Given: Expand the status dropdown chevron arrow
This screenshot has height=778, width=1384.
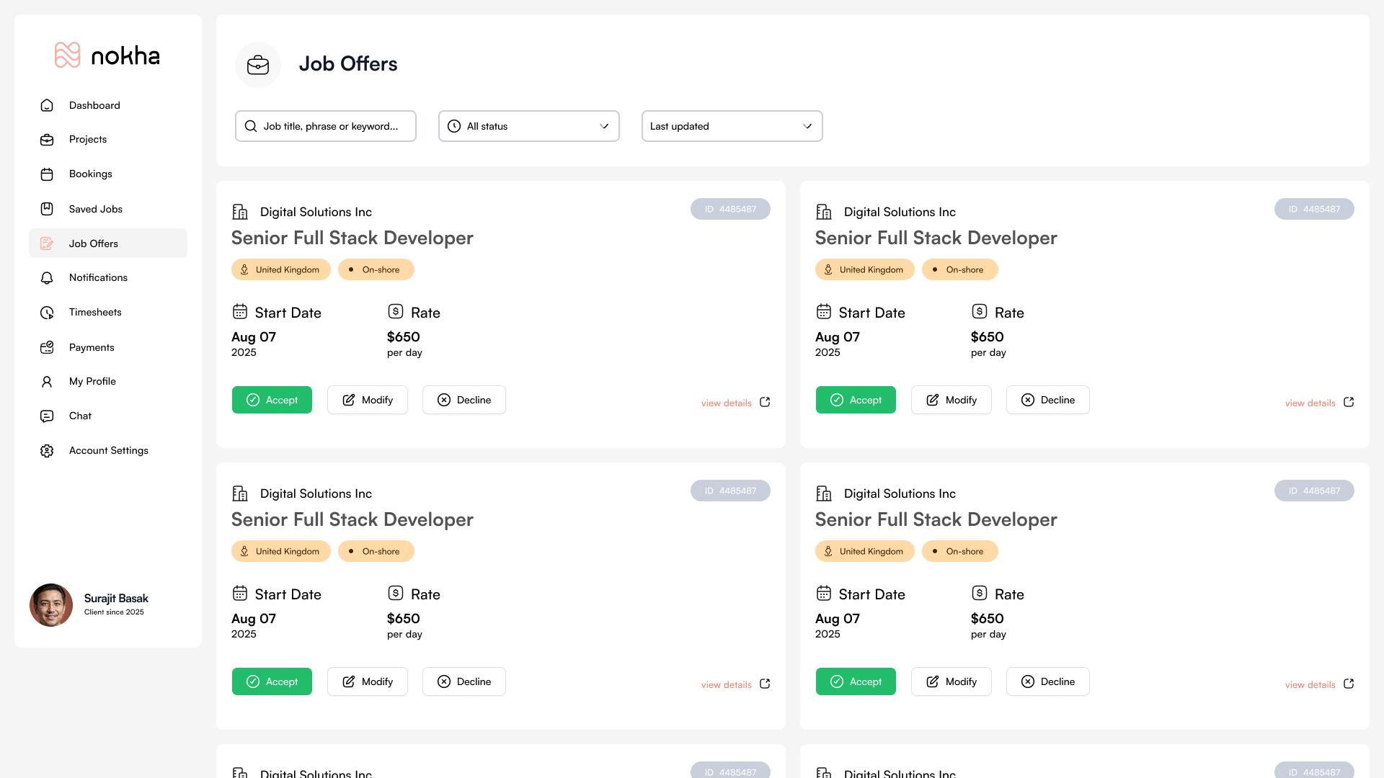Looking at the screenshot, I should pyautogui.click(x=605, y=126).
